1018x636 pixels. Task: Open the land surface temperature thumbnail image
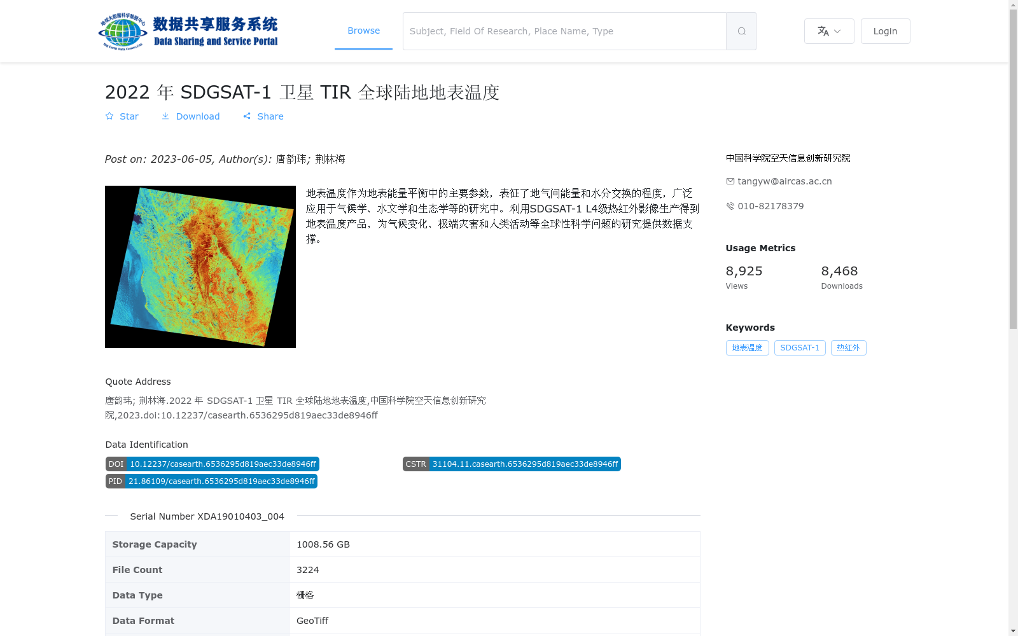coord(200,266)
